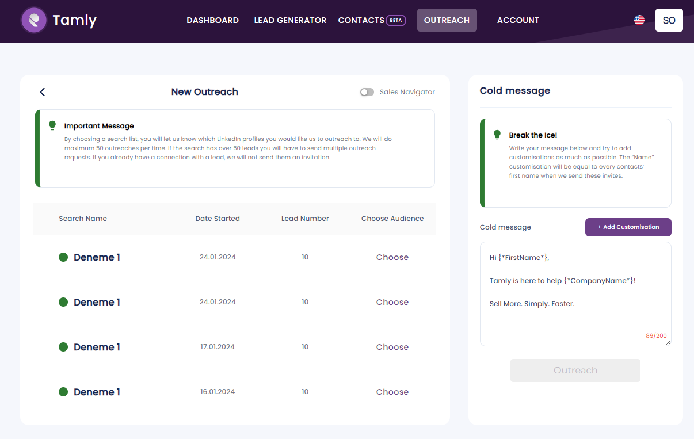
Task: Toggle the Sales Navigator switch
Action: (x=367, y=92)
